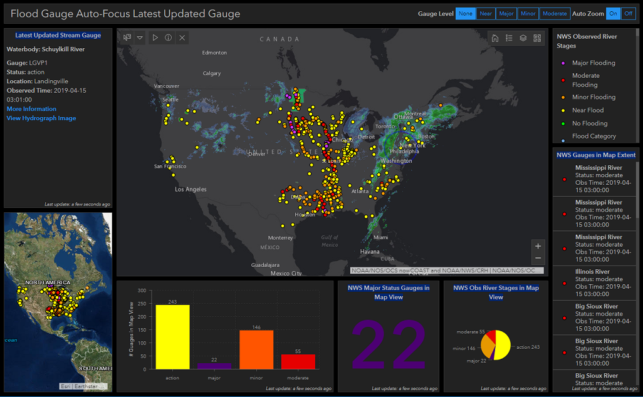This screenshot has height=397, width=643.
Task: Turn Auto Zoom On
Action: coord(613,13)
